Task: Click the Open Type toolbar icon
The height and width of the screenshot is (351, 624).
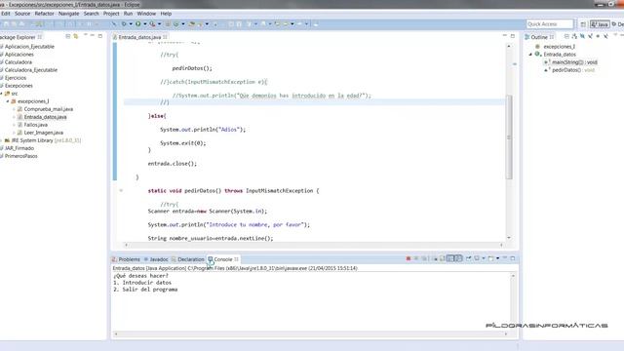Action: pyautogui.click(x=192, y=23)
